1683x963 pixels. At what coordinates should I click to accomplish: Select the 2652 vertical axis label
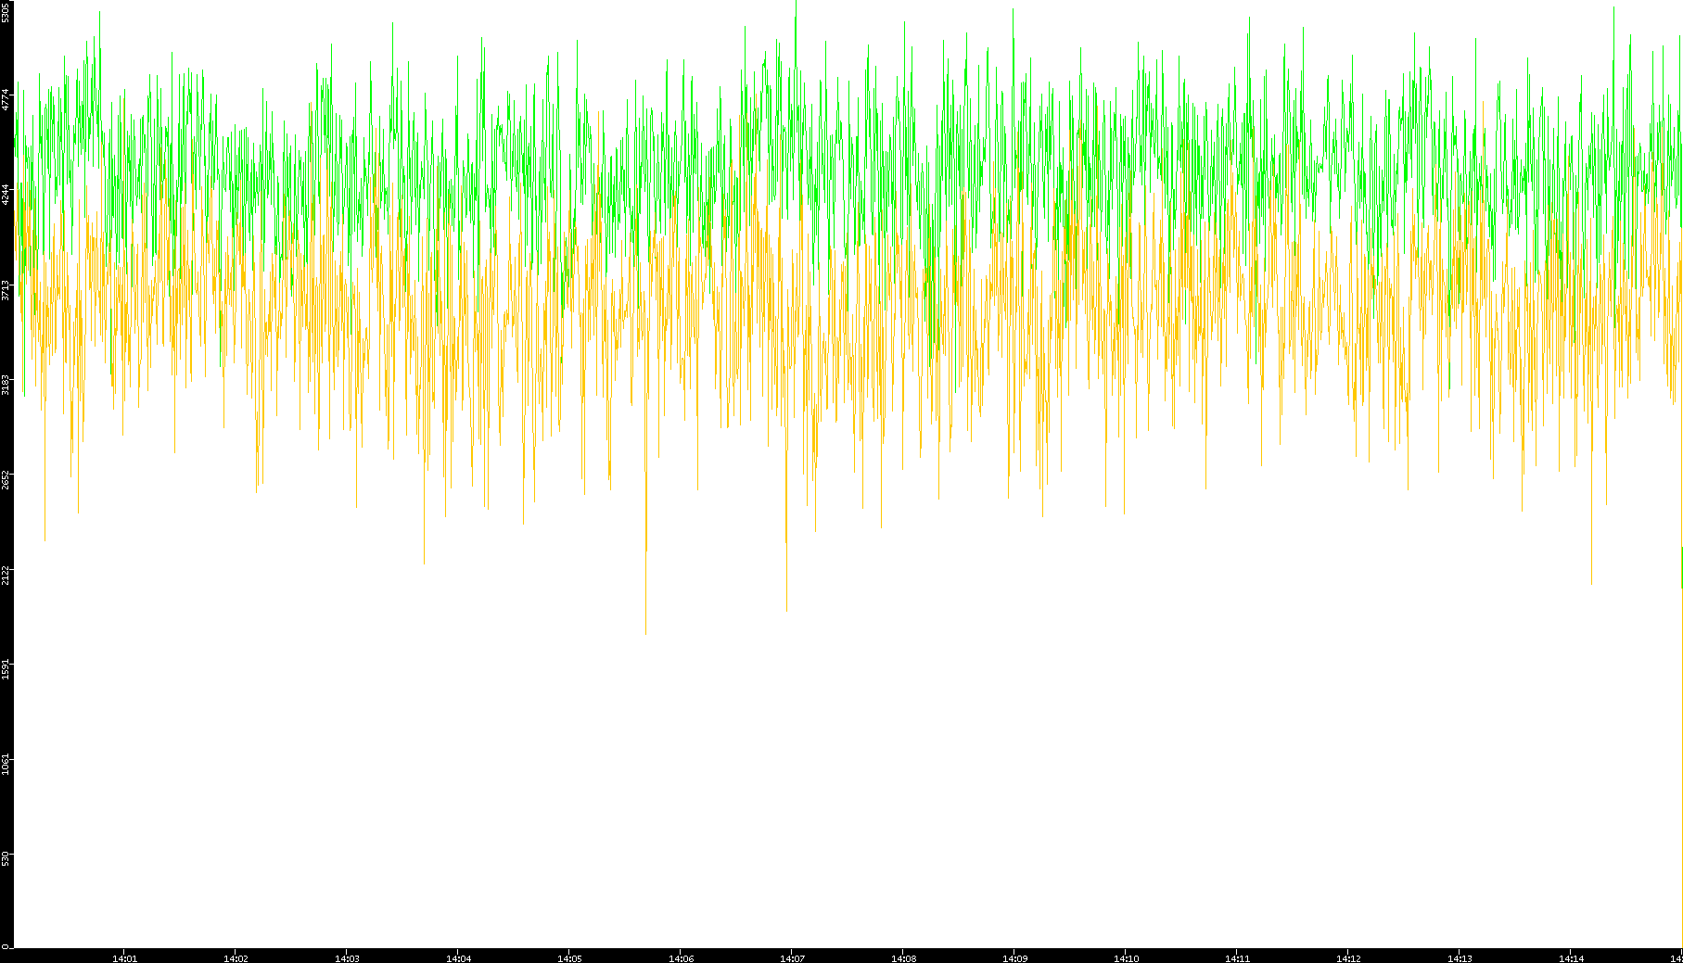pos(6,480)
